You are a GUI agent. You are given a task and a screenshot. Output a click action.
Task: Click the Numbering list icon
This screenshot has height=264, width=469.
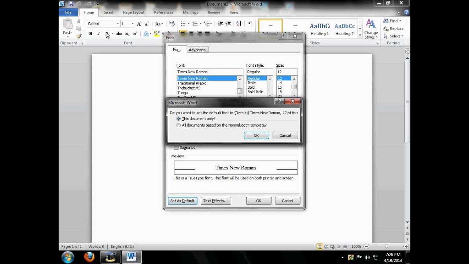pyautogui.click(x=195, y=23)
